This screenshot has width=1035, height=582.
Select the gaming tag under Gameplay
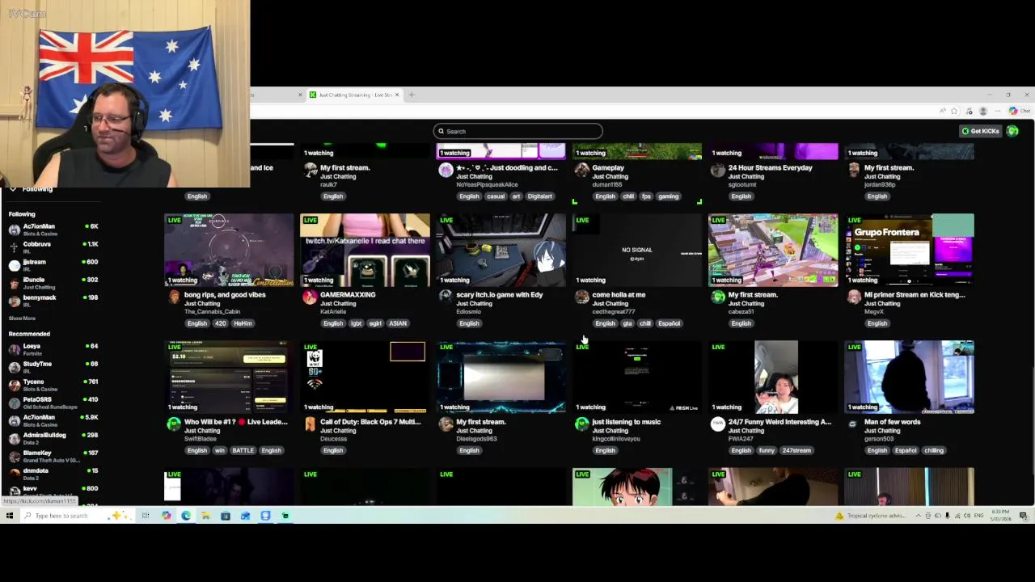(668, 196)
